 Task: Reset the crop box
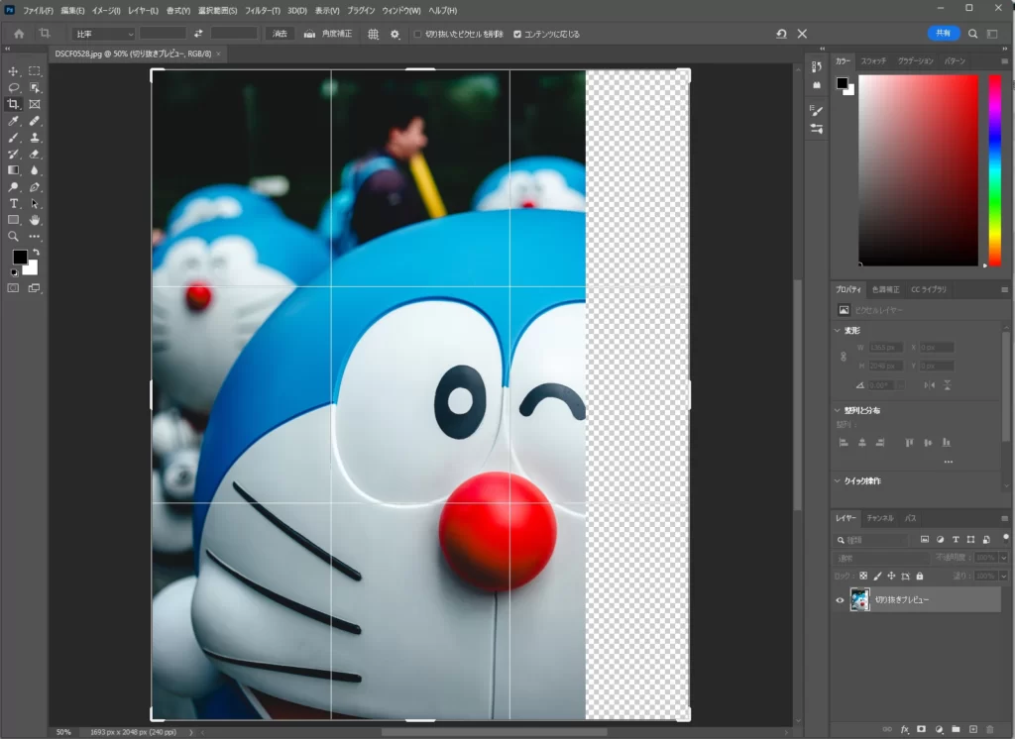tap(781, 34)
